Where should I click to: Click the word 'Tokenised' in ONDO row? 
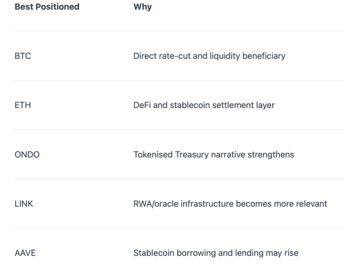pos(153,154)
